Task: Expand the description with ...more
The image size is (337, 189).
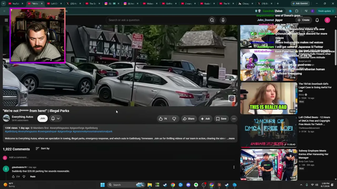Action: point(231,138)
